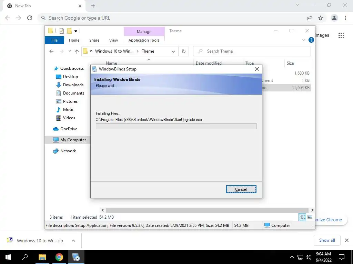The image size is (353, 264).
Task: Open File Explorer from taskbar
Action: 42,257
